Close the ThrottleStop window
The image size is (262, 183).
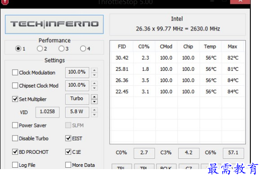coord(240,2)
